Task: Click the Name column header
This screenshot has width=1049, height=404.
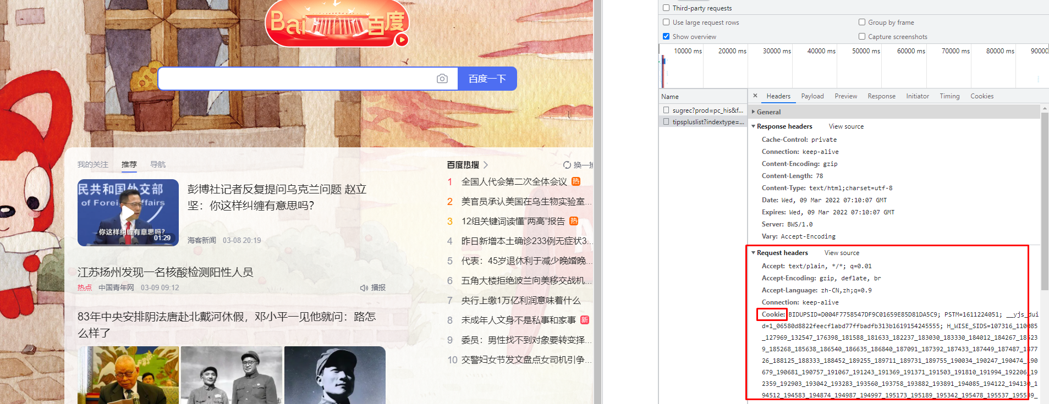Action: point(702,96)
